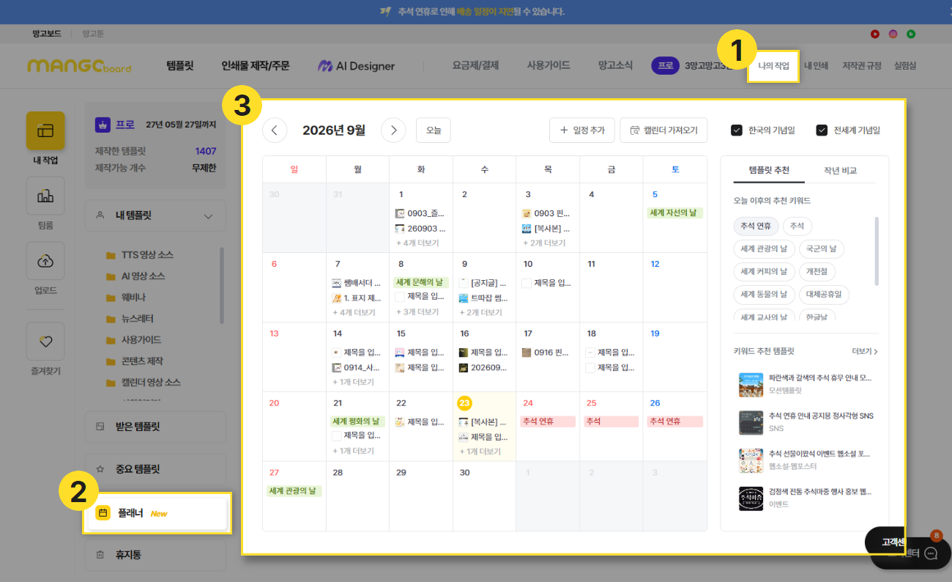This screenshot has height=582, width=952.
Task: Open the AI Designer menu
Action: (x=357, y=66)
